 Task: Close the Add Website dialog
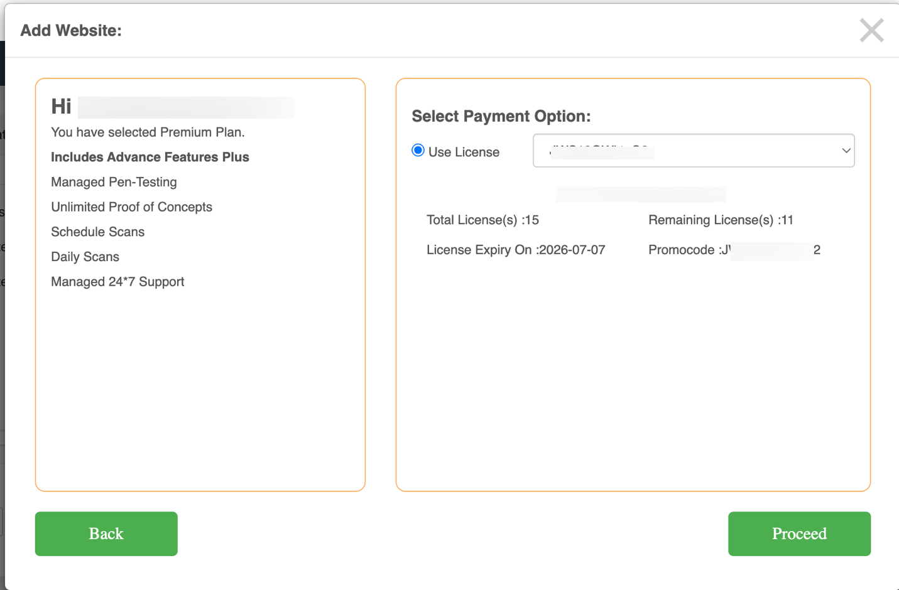tap(871, 30)
